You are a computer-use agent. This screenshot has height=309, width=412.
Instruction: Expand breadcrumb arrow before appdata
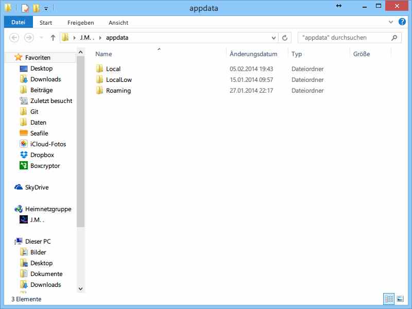100,38
